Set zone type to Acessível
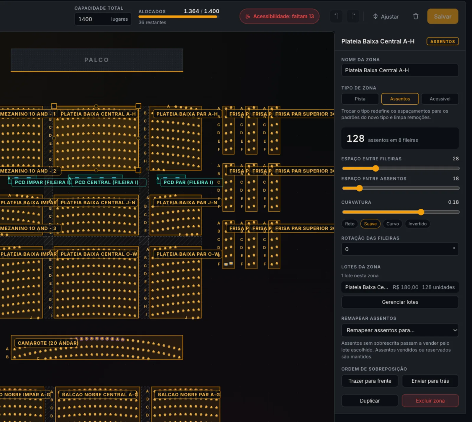The image size is (472, 422). click(440, 99)
